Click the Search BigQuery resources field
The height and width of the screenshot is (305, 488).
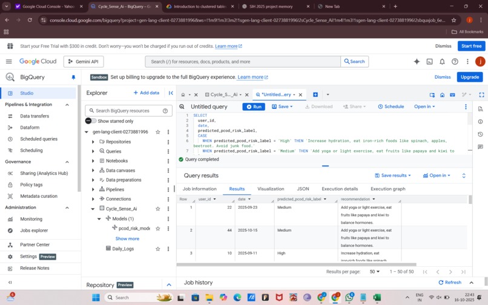click(128, 111)
